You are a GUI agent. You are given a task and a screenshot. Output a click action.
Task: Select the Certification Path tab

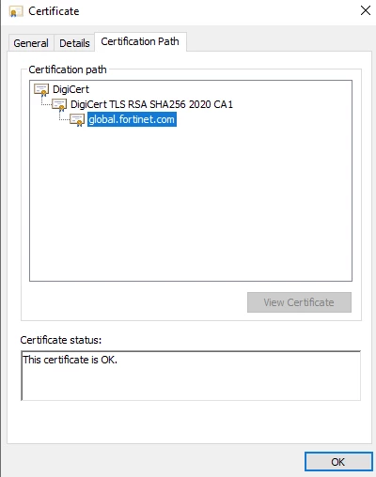(140, 41)
